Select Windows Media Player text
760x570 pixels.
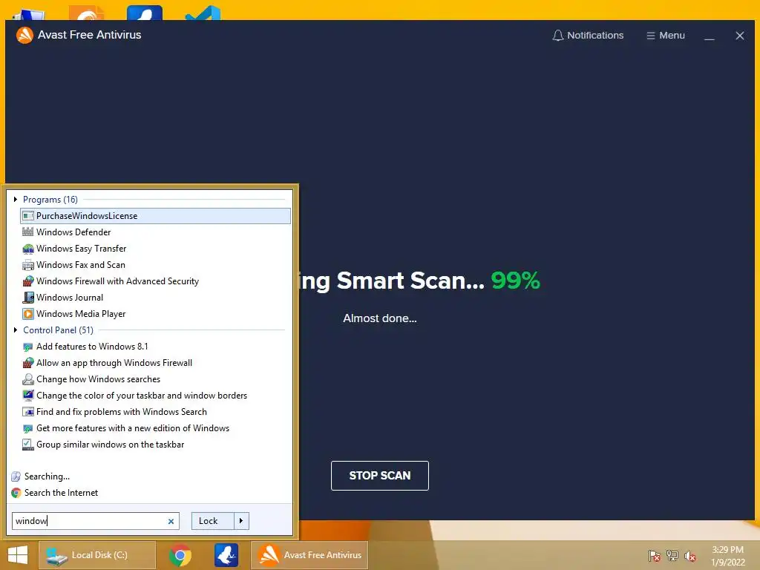(x=81, y=314)
